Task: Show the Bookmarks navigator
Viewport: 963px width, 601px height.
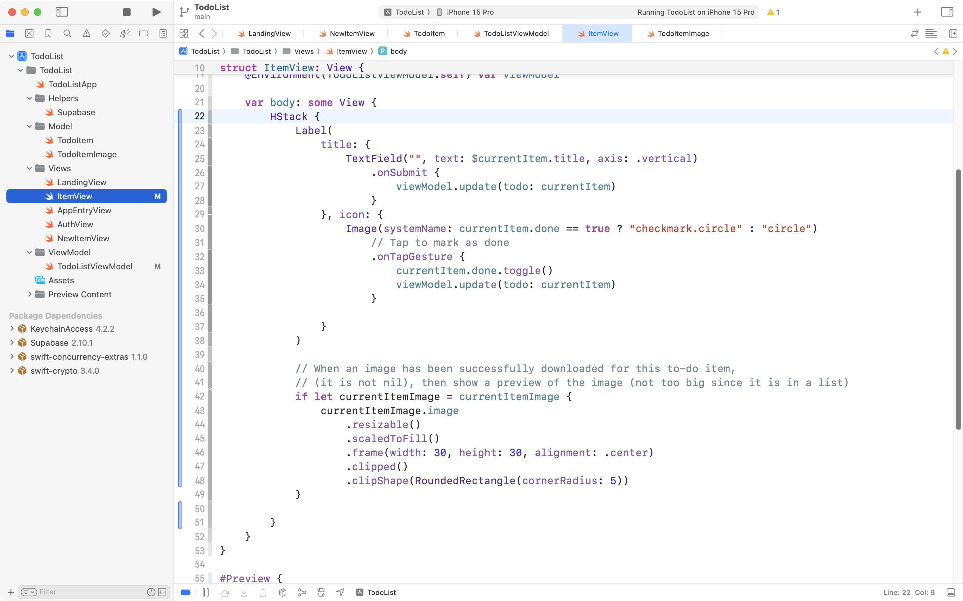Action: (48, 33)
